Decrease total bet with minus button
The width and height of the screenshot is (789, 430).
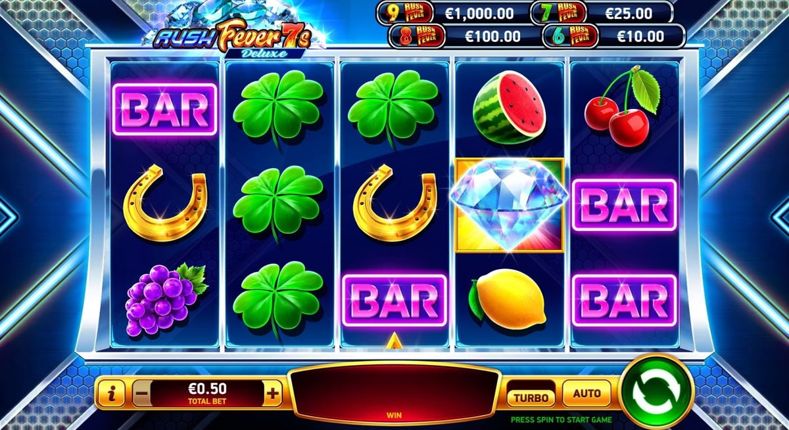pos(141,394)
